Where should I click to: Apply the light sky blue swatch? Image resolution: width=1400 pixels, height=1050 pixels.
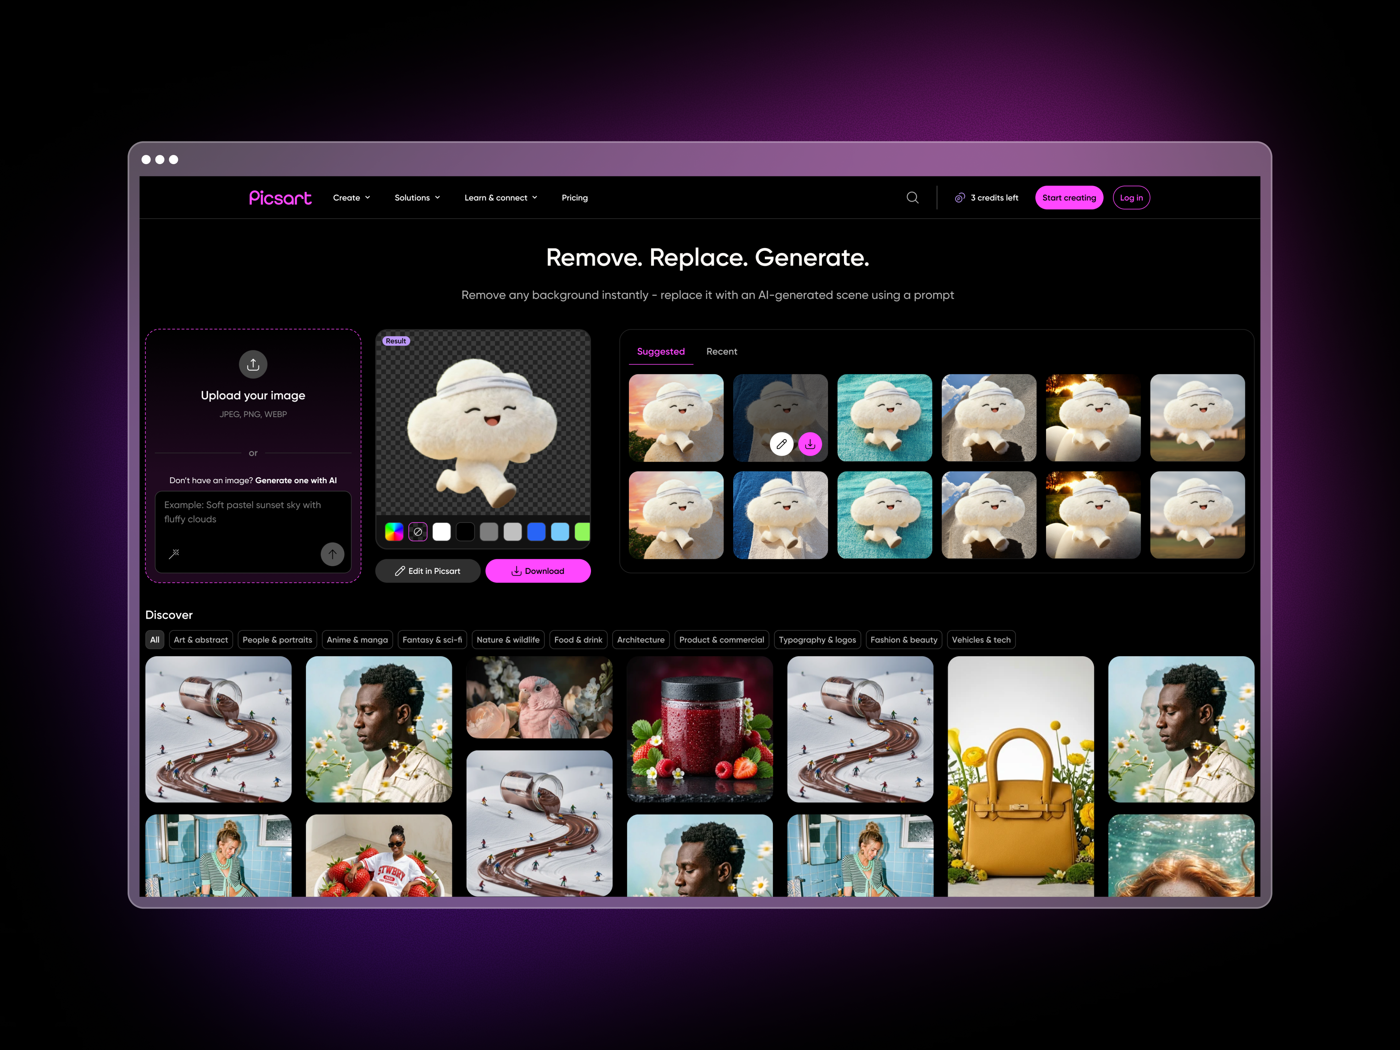tap(560, 532)
